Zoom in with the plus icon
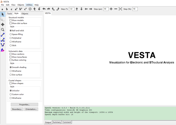This screenshot has width=176, height=125. click(111, 9)
